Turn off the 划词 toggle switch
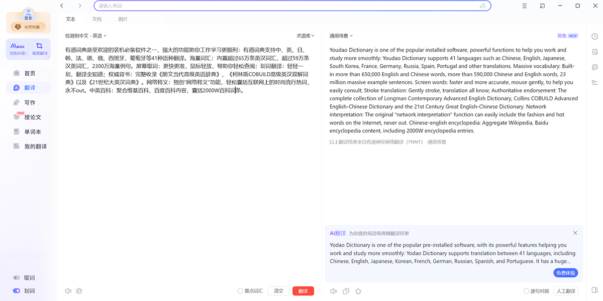This screenshot has height=301, width=603. pos(17,290)
